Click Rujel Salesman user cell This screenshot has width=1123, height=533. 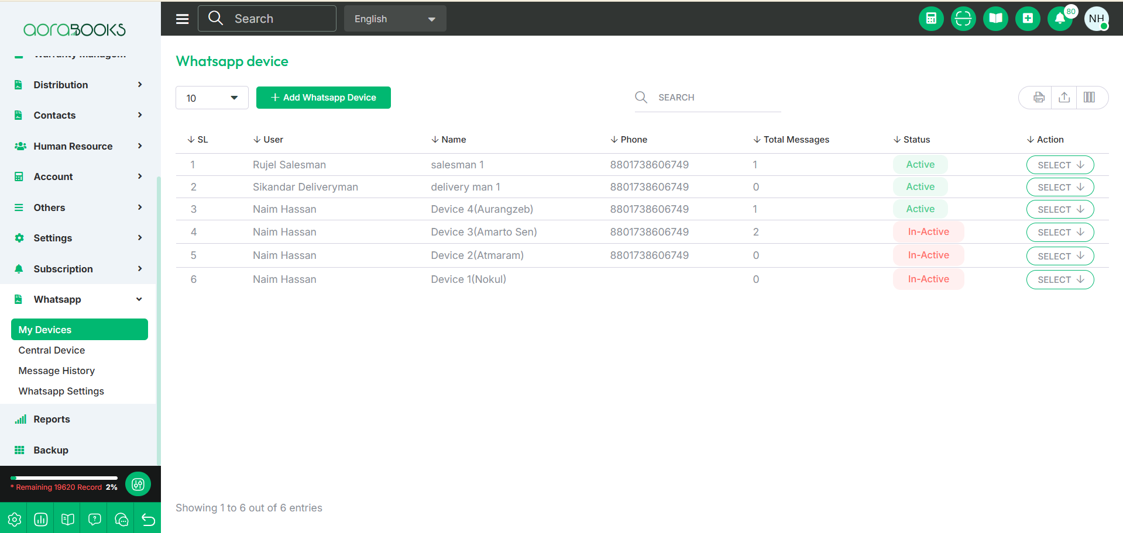coord(289,165)
